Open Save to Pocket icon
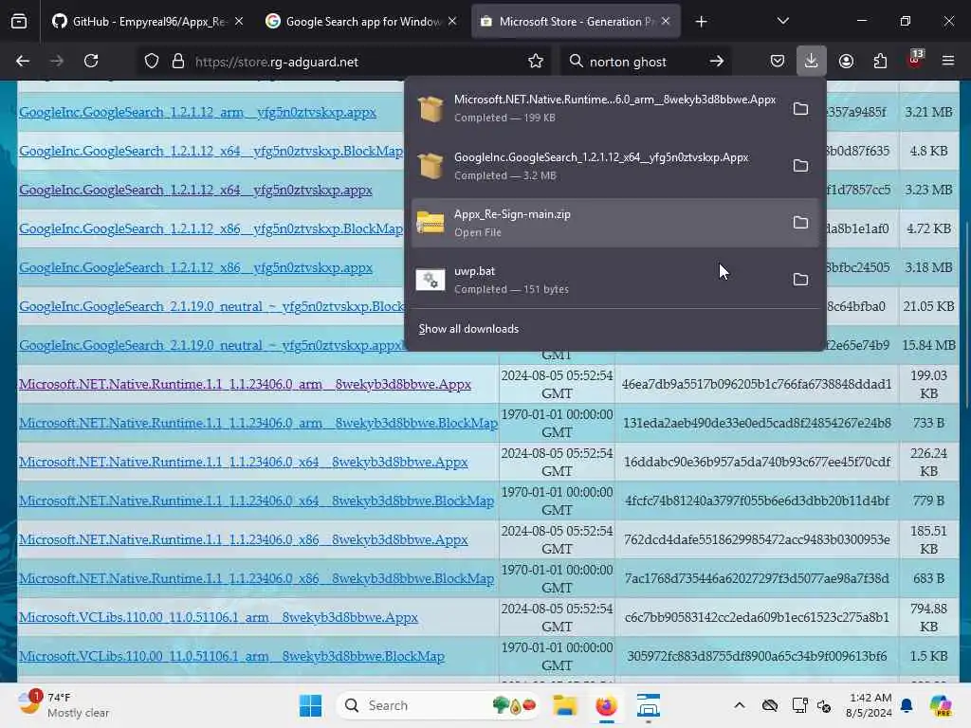 click(x=778, y=62)
